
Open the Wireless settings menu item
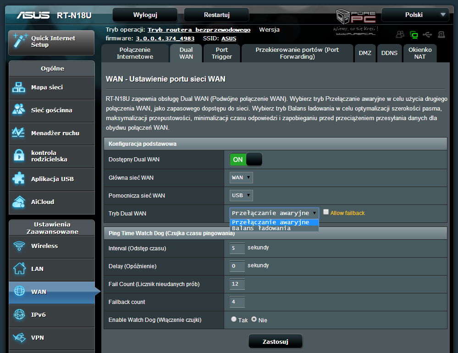[x=52, y=247]
